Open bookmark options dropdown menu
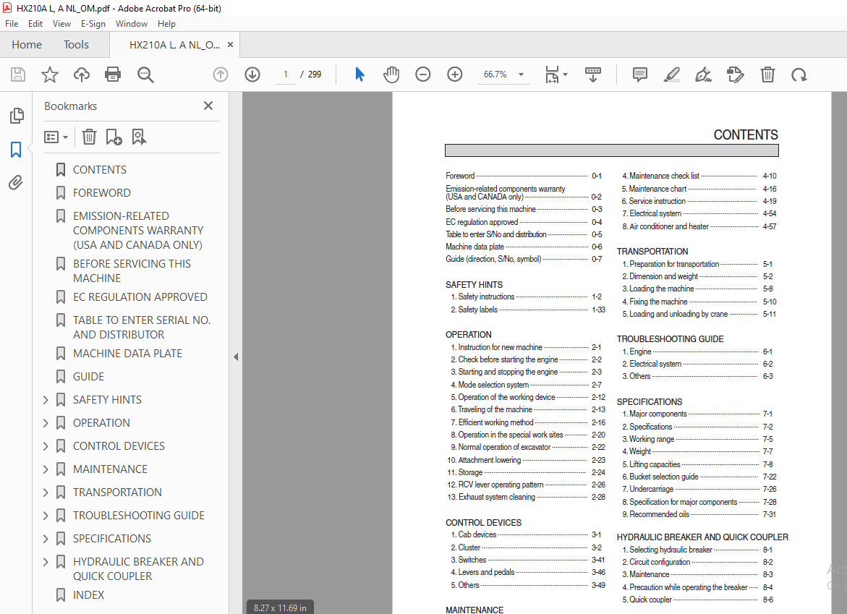The height and width of the screenshot is (614, 847). 56,137
